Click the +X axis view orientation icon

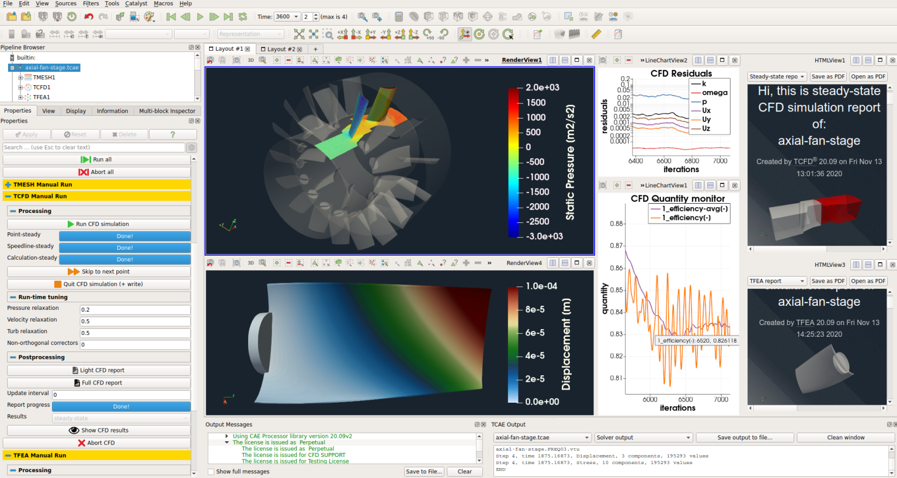click(342, 34)
